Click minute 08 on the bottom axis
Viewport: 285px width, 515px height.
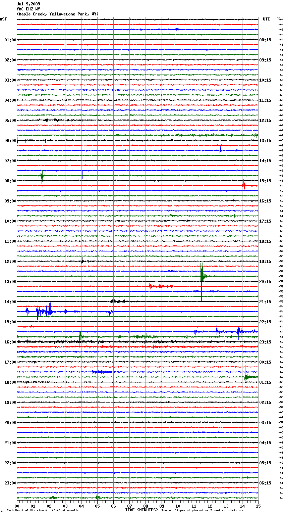(x=146, y=506)
